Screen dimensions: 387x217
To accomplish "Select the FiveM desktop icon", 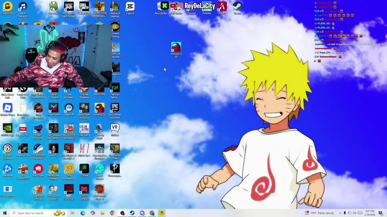I will pos(222,8).
